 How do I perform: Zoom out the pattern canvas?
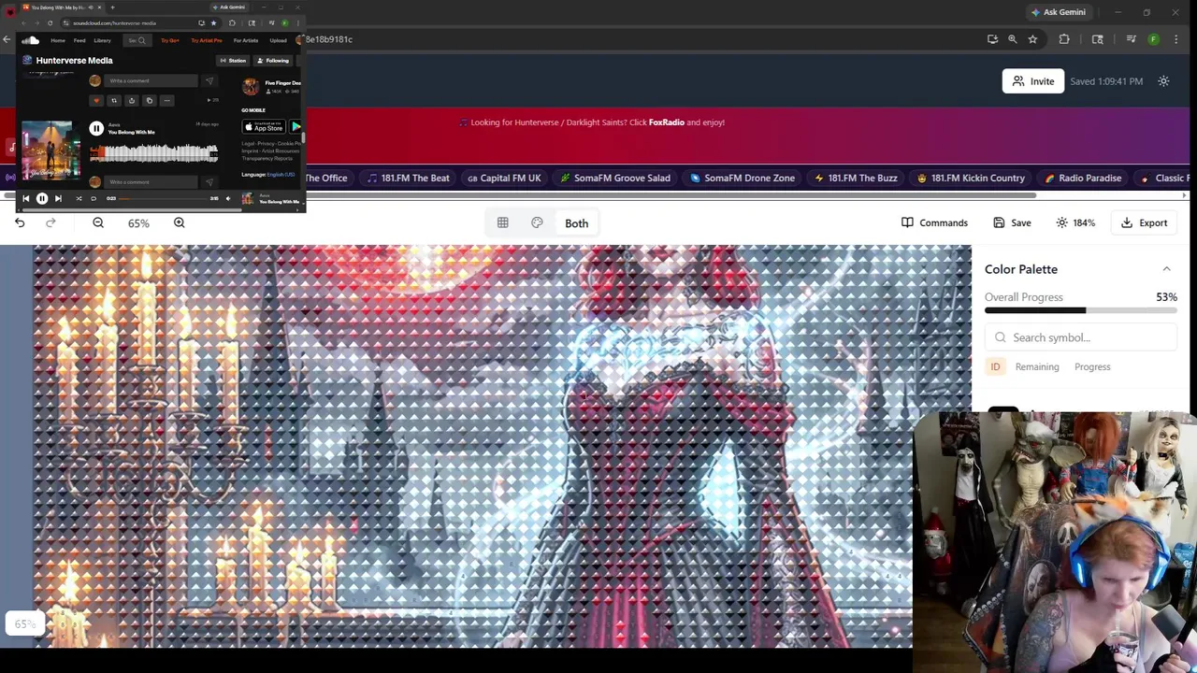pos(98,222)
